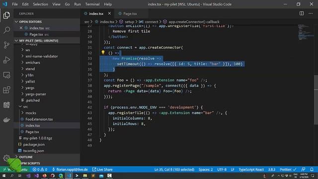The image size is (318, 179).
Task: Click the taskbar search icon
Action: click(x=12, y=176)
